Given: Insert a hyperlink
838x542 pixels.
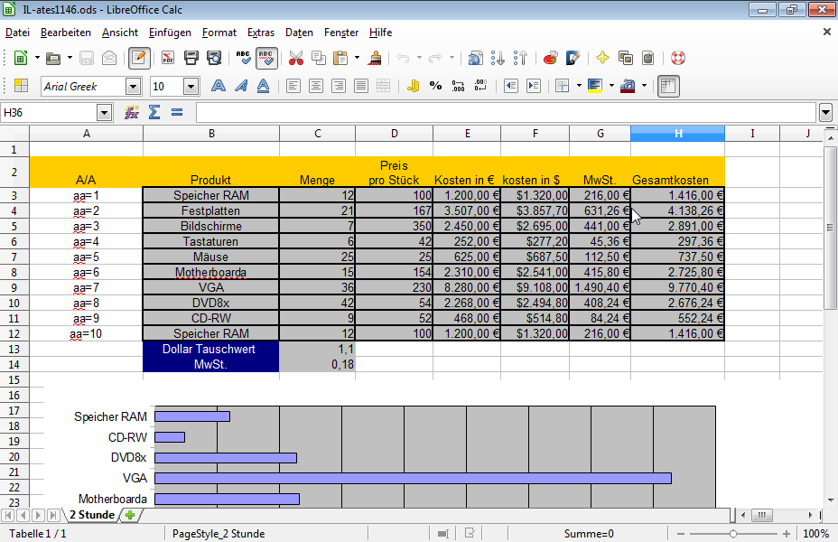Looking at the screenshot, I should (x=475, y=58).
